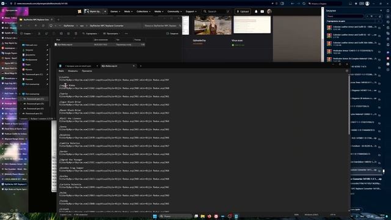Click the Upload button on Nexus Mods

point(243,12)
